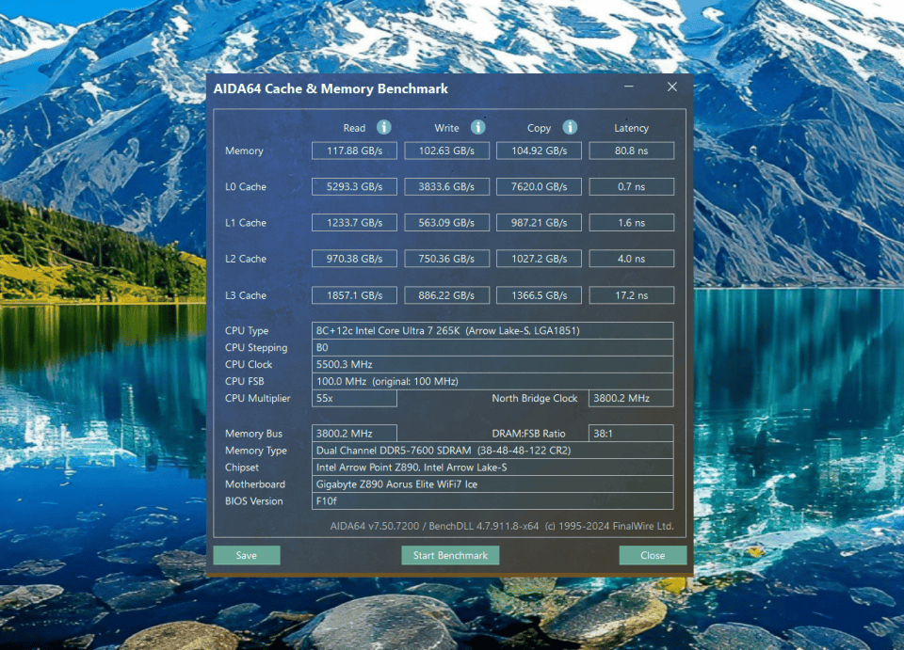Click the CPU Type field showing Core Ultra 7 265K
The height and width of the screenshot is (650, 904).
click(x=492, y=331)
